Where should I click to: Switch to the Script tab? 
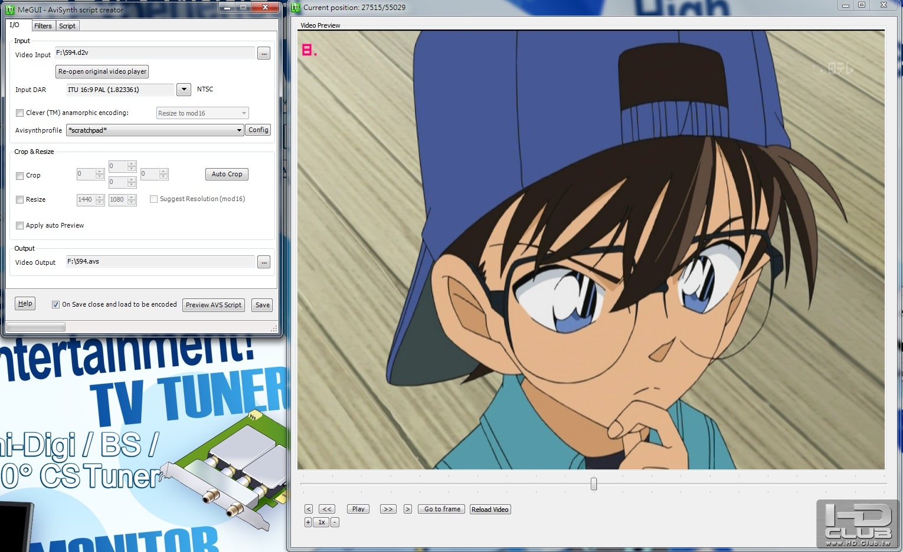point(67,26)
